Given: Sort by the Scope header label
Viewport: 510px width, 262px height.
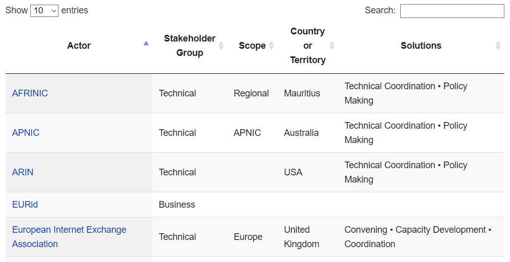Looking at the screenshot, I should point(252,46).
